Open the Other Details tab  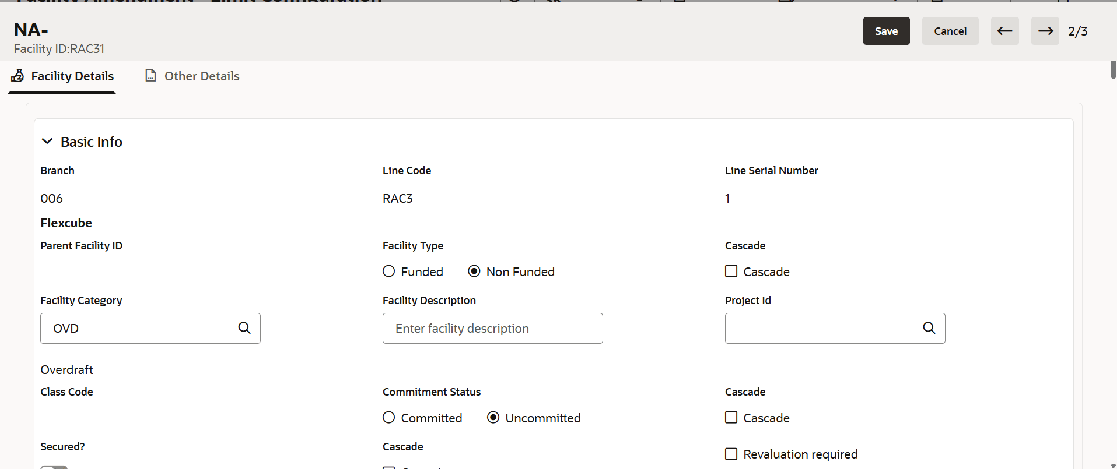click(192, 76)
